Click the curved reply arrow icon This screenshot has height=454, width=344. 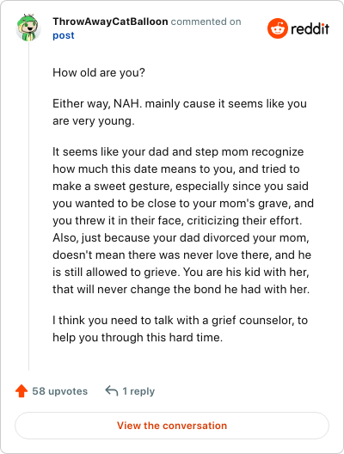[112, 391]
